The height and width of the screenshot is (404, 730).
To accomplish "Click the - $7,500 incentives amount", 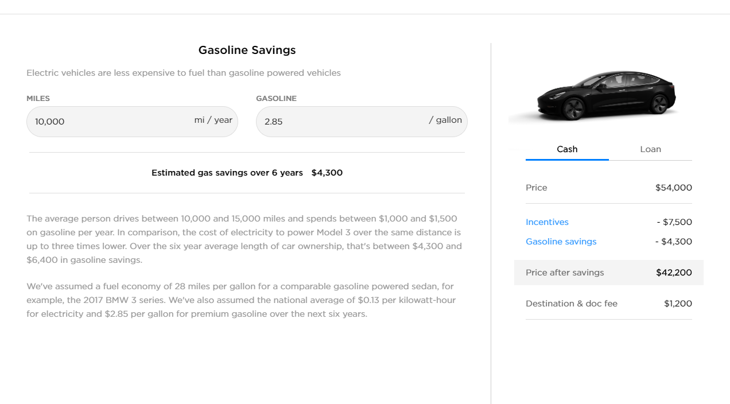I will coord(674,222).
